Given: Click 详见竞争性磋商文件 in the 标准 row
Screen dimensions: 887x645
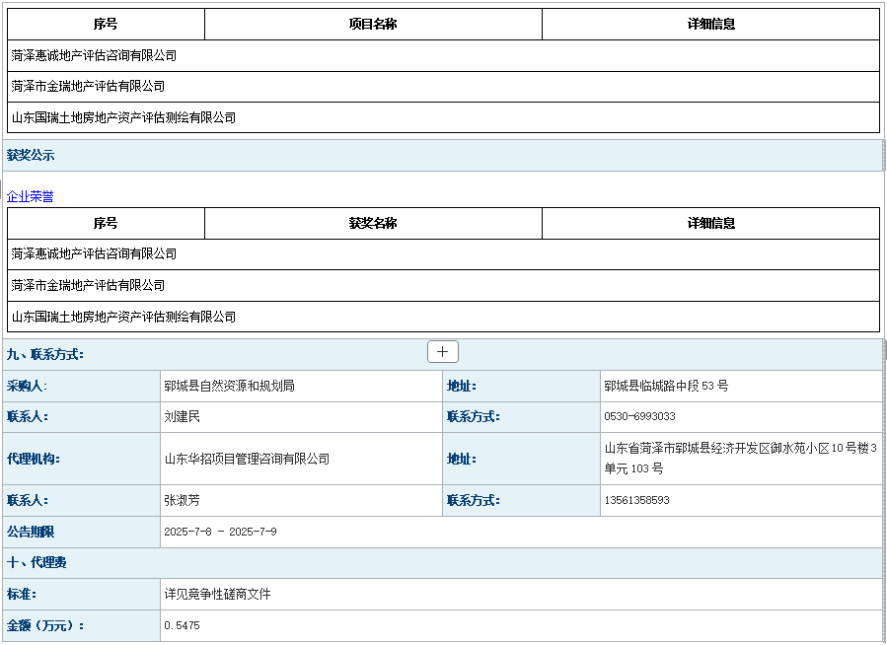Looking at the screenshot, I should [215, 594].
